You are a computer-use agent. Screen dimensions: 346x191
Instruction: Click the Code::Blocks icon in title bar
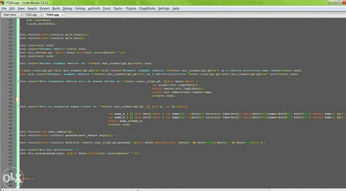(x=2, y=3)
